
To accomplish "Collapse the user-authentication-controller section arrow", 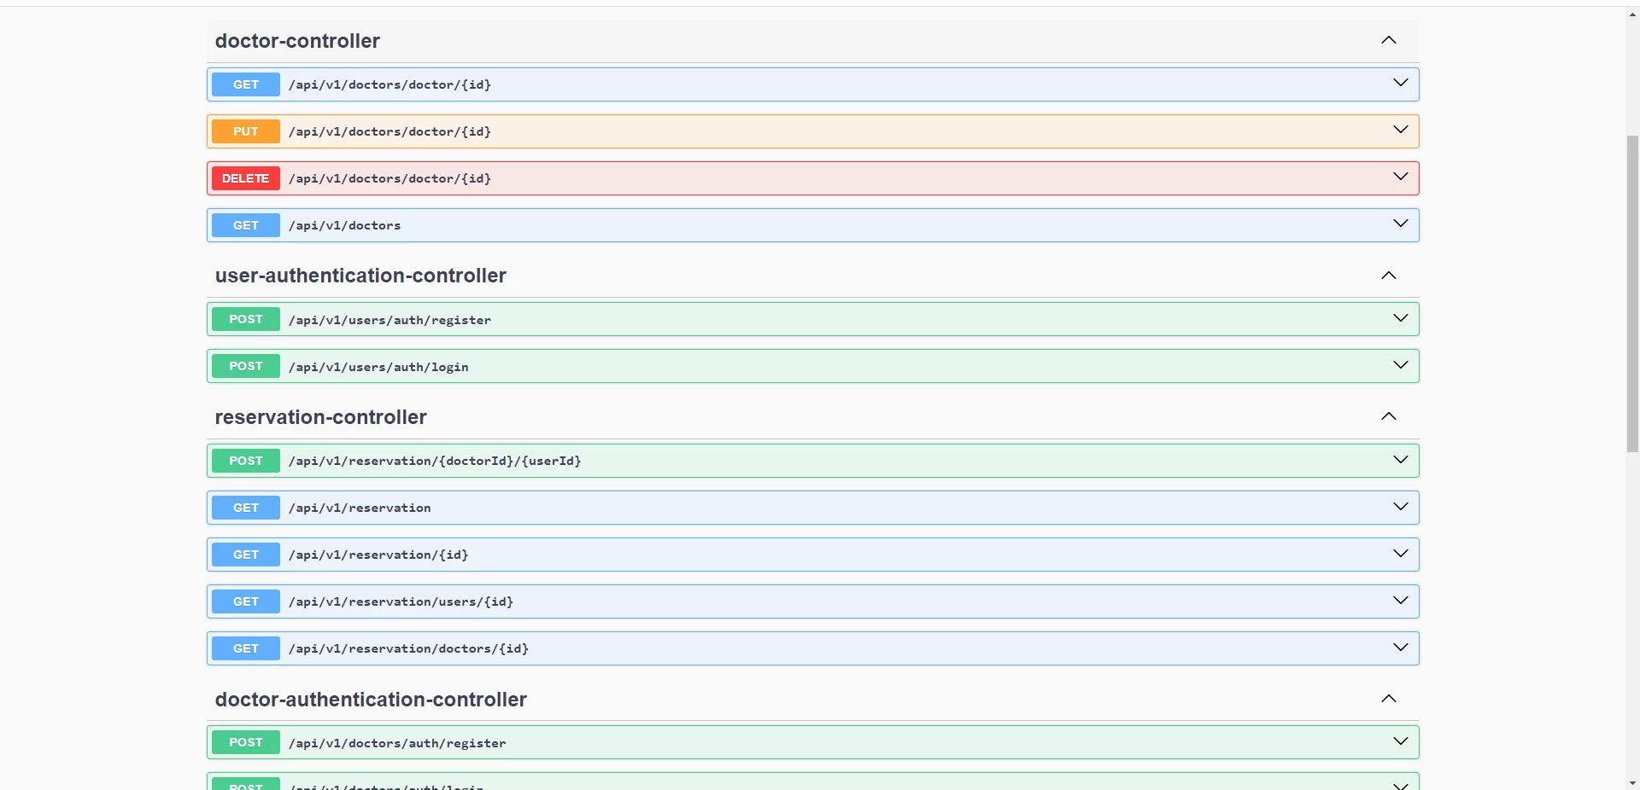I will pos(1388,276).
